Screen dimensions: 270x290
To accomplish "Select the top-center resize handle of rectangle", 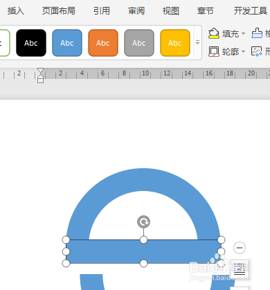I will pyautogui.click(x=143, y=239).
